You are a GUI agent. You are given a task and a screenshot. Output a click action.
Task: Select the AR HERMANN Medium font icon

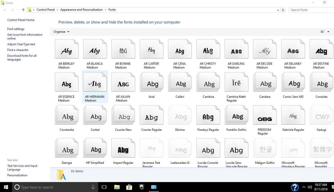pos(95,82)
